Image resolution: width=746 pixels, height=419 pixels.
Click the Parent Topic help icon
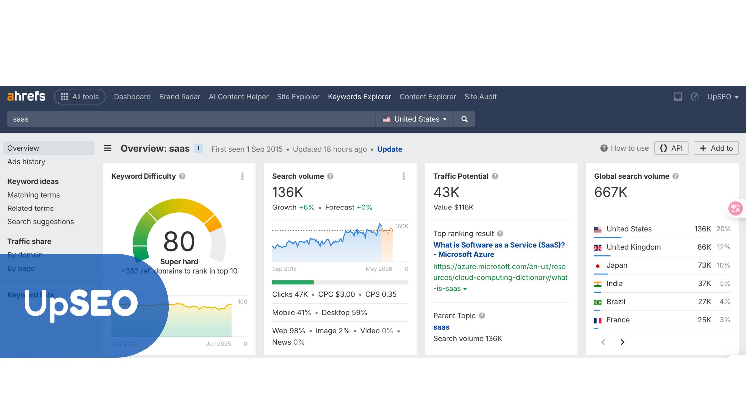click(482, 316)
